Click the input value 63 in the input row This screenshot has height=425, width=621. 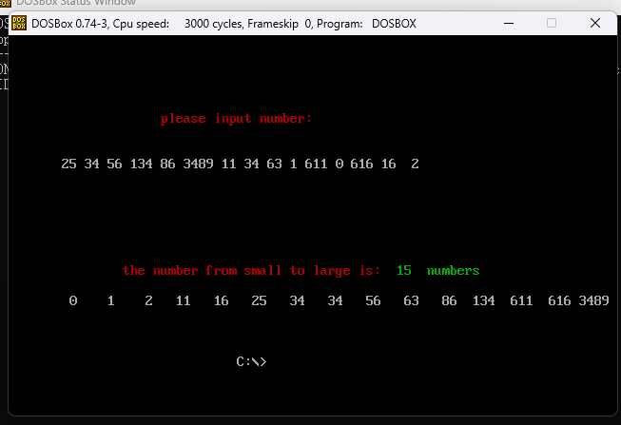point(274,164)
